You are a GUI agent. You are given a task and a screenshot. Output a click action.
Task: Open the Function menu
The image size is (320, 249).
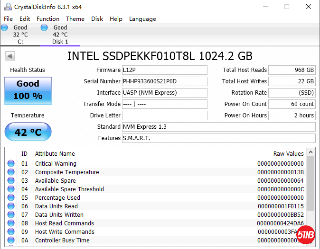48,19
